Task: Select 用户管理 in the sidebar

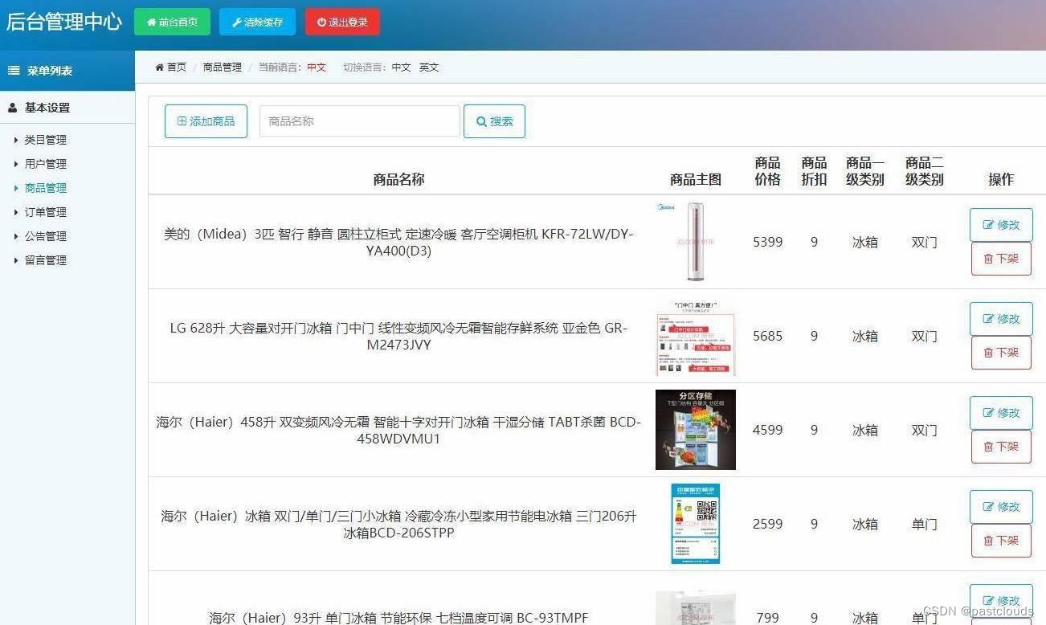Action: pyautogui.click(x=45, y=163)
